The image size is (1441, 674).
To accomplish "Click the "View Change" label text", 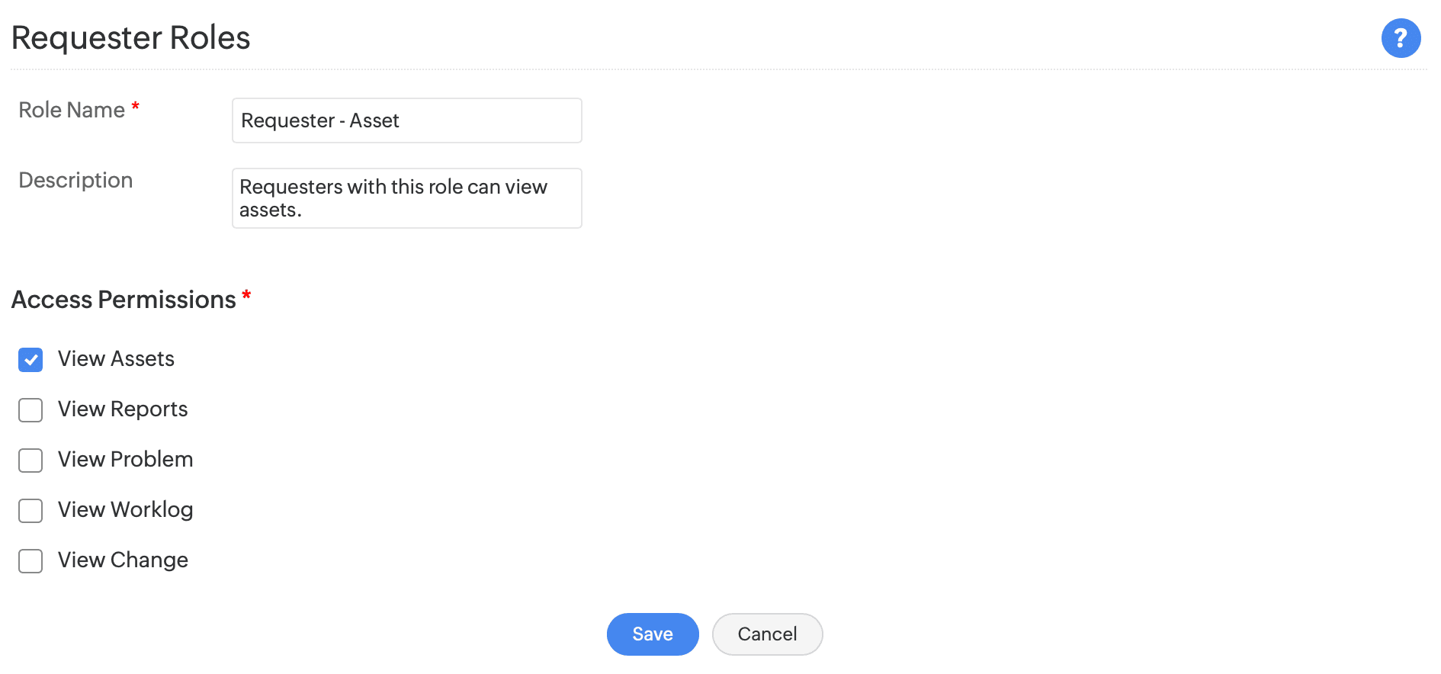I will pos(123,560).
